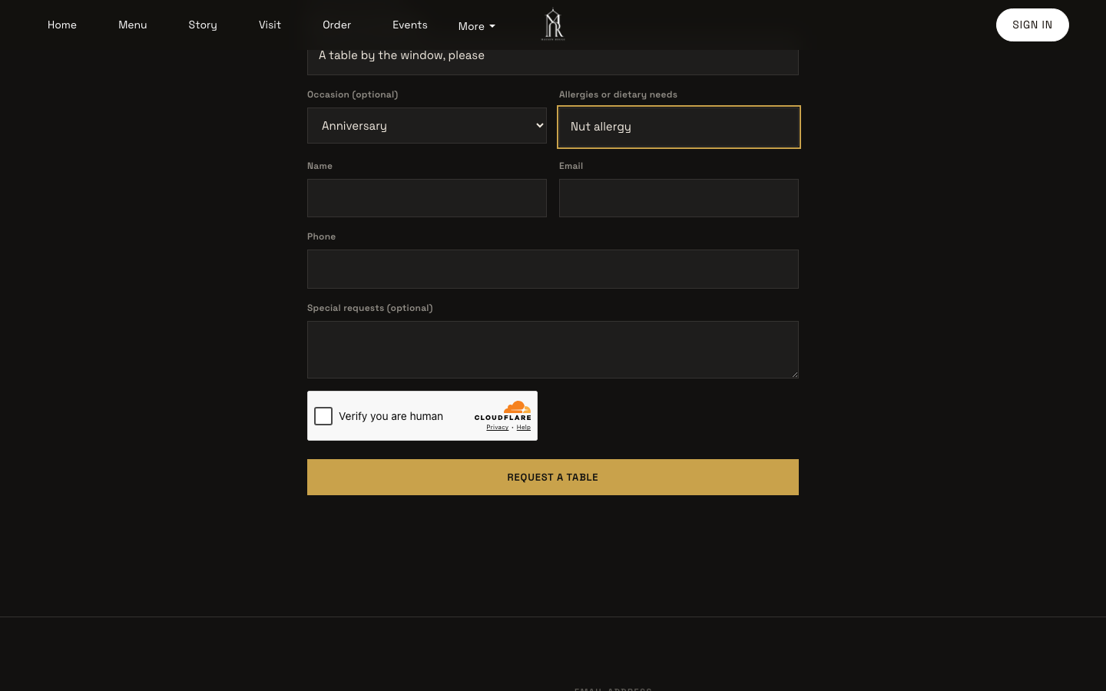Check the Verify you are human box

323,416
